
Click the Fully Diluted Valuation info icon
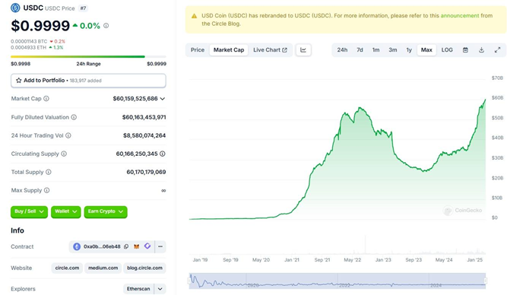pos(74,117)
